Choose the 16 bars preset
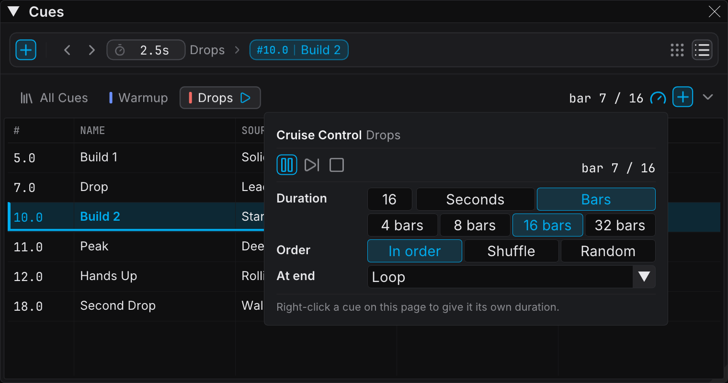728x383 pixels. click(x=547, y=225)
